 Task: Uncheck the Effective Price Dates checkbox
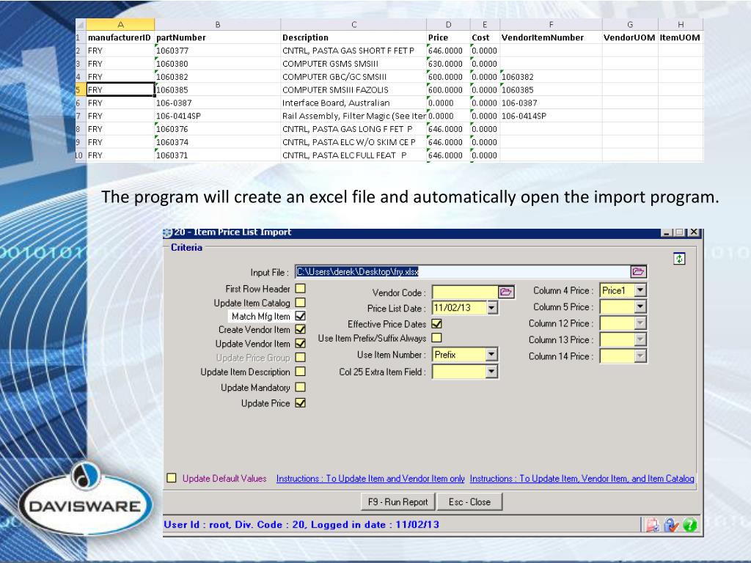(437, 323)
